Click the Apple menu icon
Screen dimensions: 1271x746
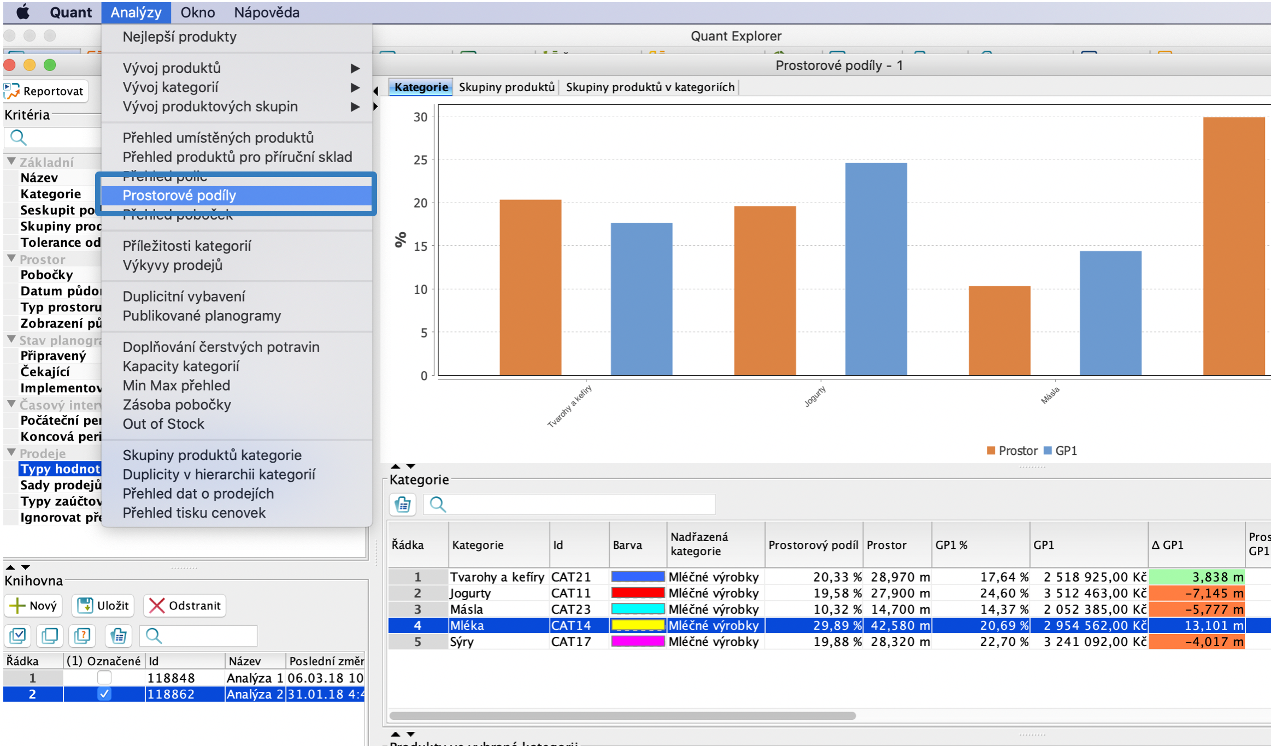22,12
